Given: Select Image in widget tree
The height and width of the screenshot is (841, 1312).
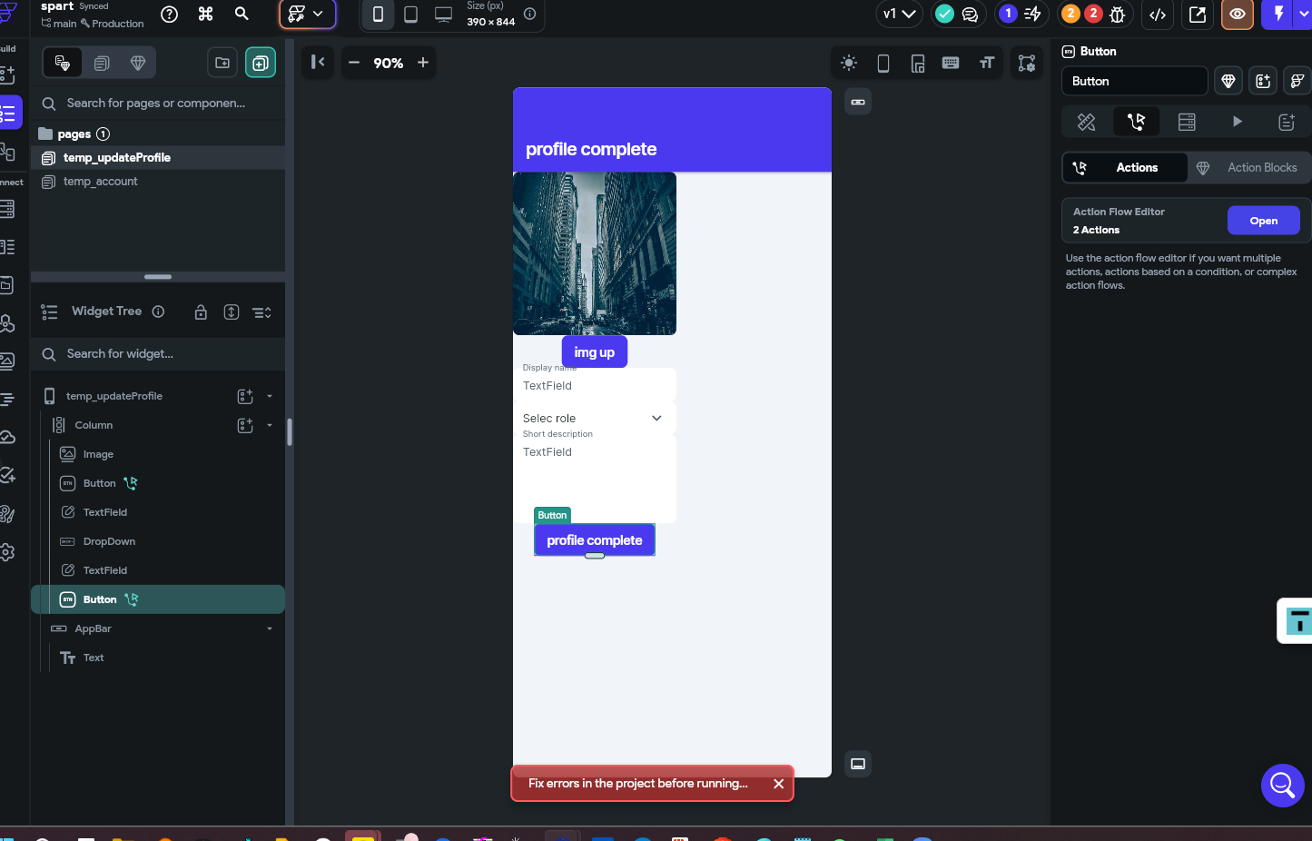Looking at the screenshot, I should tap(98, 454).
